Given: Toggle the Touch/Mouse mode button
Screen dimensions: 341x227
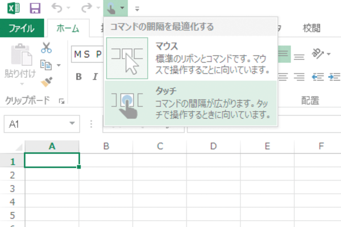Looking at the screenshot, I should (111, 9).
